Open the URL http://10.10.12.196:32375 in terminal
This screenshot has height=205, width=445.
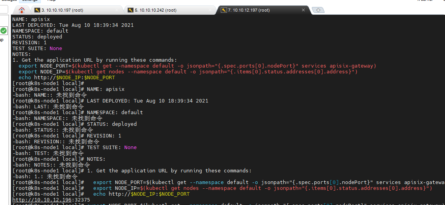point(51,200)
